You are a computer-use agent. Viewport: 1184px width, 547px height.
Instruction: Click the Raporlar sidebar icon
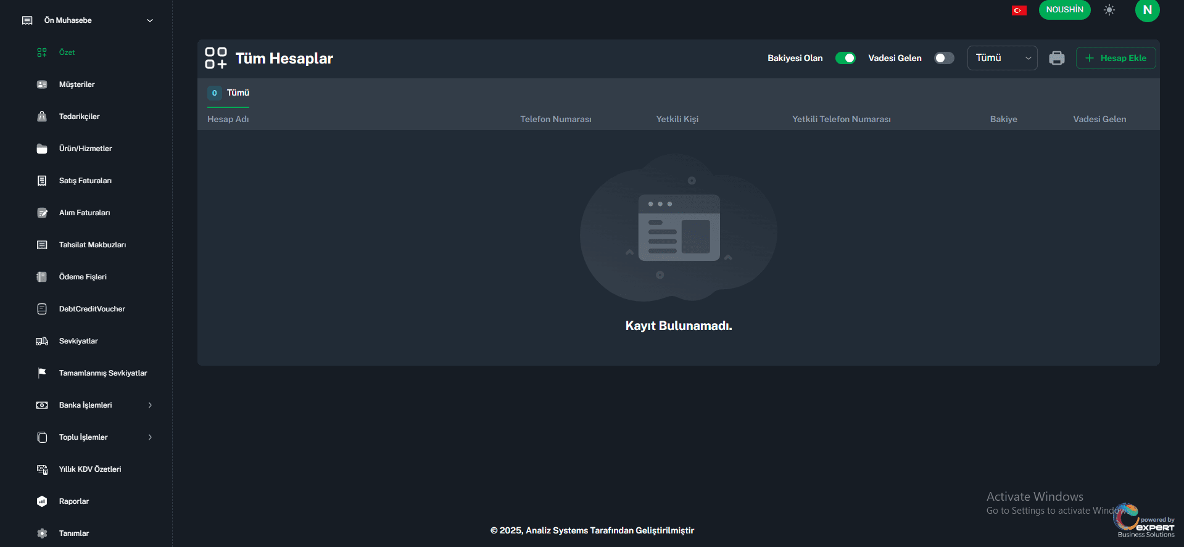pyautogui.click(x=42, y=501)
